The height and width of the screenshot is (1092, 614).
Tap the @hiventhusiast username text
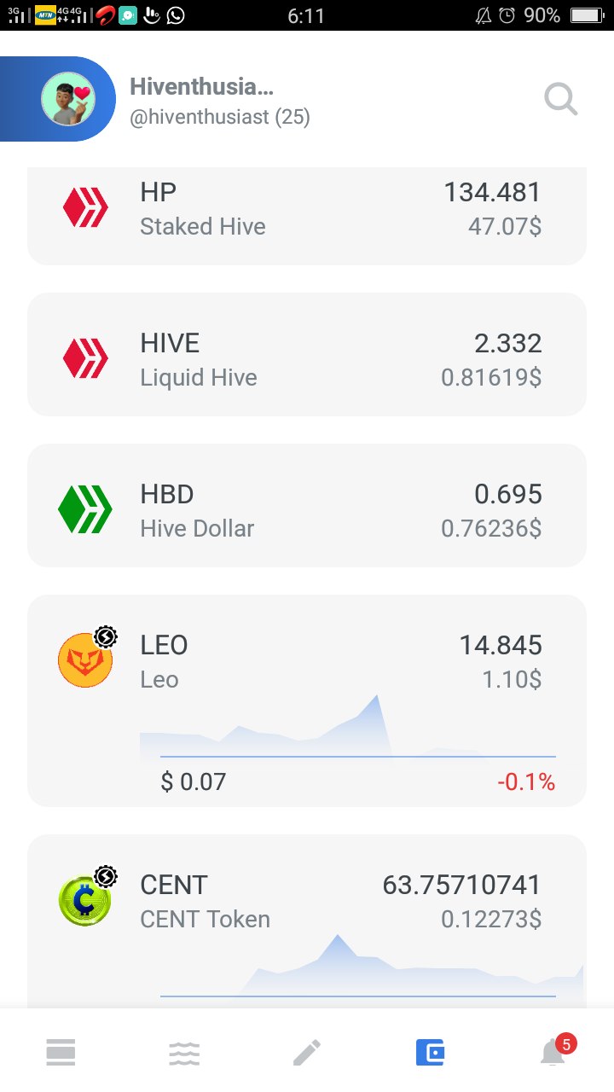[x=219, y=118]
